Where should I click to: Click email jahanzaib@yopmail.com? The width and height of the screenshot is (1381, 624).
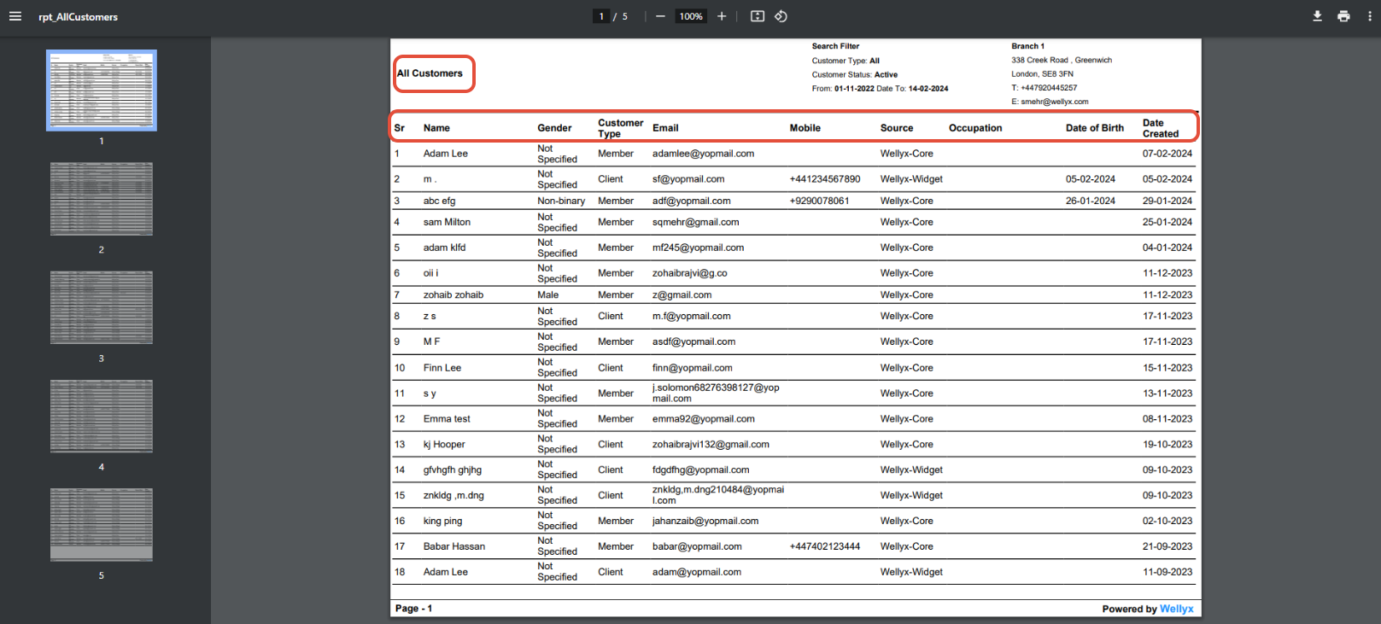pos(705,521)
